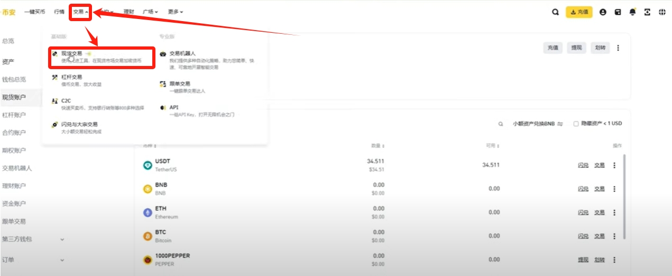Click the asset list search icon

coord(501,124)
